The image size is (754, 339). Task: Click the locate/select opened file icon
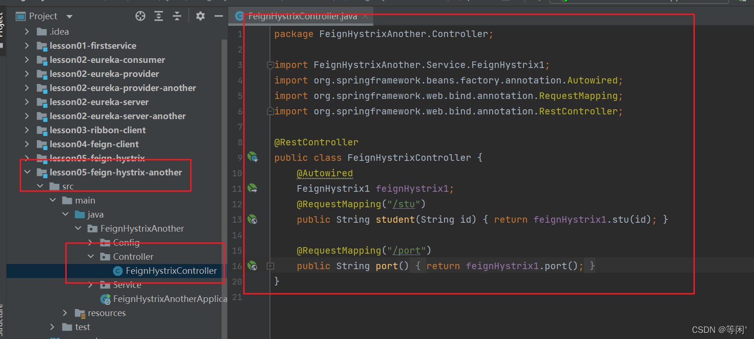pyautogui.click(x=140, y=16)
